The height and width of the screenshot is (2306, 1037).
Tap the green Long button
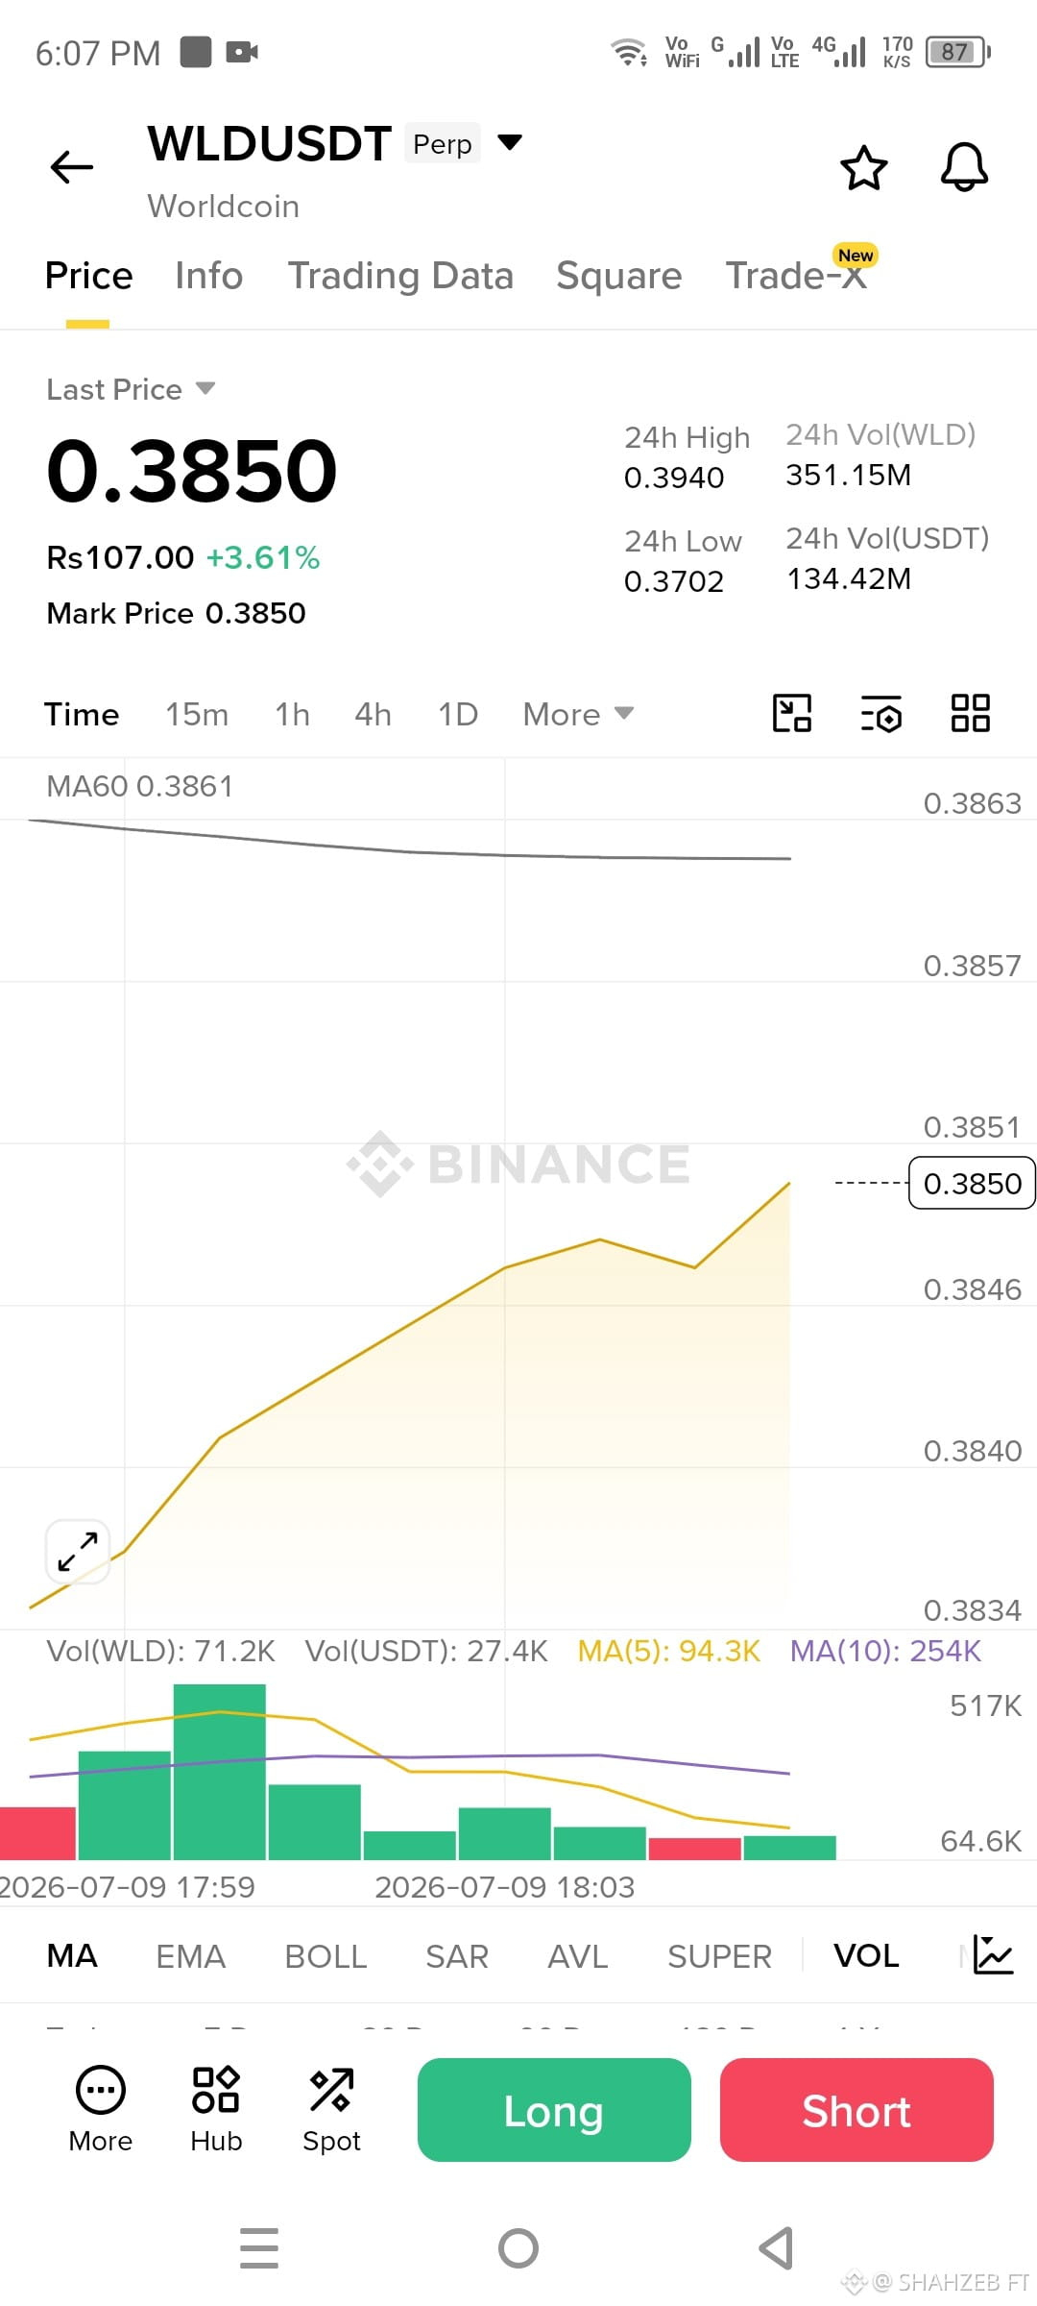(x=554, y=2110)
